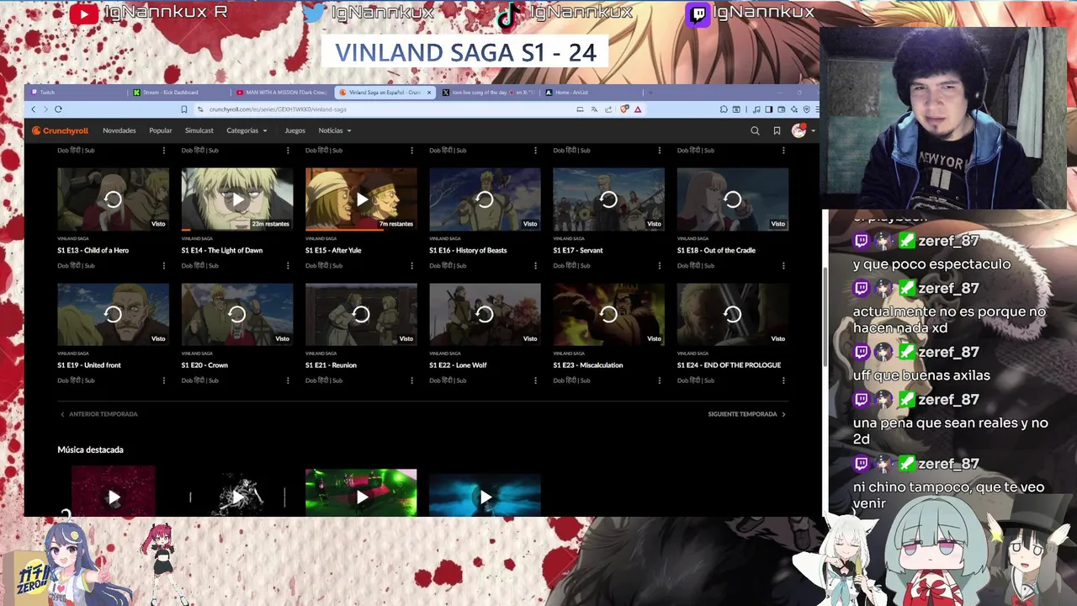The height and width of the screenshot is (606, 1077).
Task: Replay S1 E19 United front
Action: [113, 314]
